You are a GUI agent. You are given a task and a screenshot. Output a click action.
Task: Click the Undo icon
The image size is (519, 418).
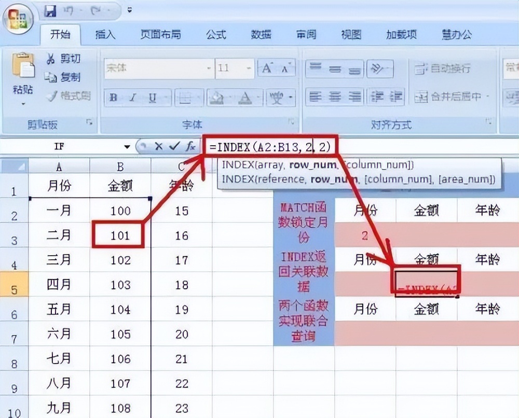[x=67, y=10]
